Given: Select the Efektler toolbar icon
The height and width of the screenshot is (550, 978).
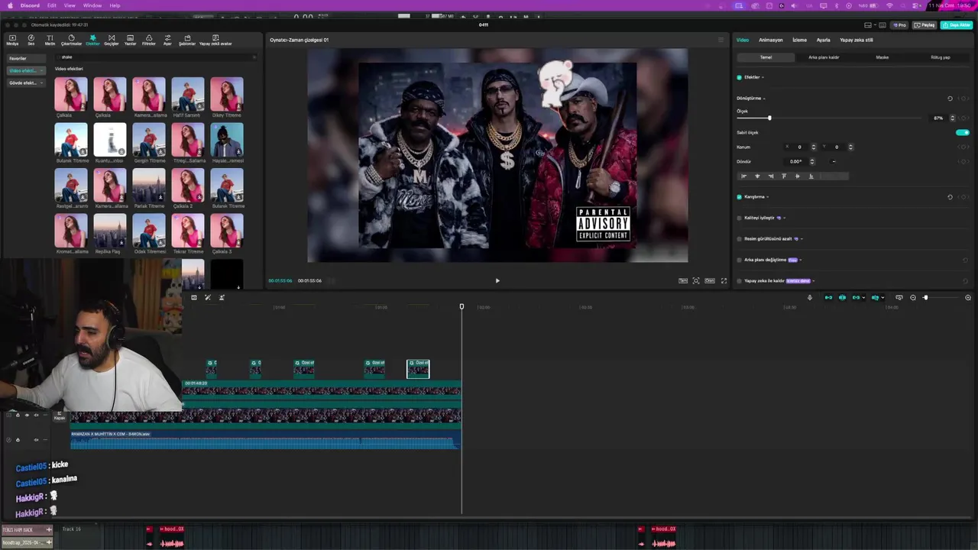Looking at the screenshot, I should (x=92, y=40).
